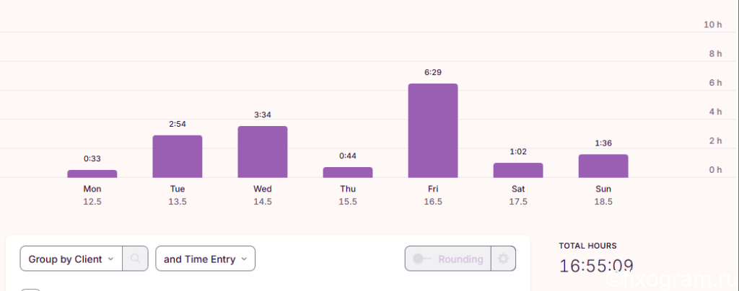Open the Group by Client dropdown
The image size is (739, 291).
coord(71,259)
